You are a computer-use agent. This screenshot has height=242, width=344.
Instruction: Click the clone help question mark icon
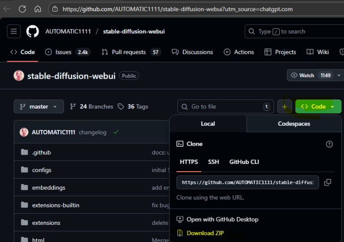coord(329,144)
